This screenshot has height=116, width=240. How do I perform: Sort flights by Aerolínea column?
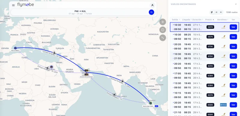coord(223,19)
